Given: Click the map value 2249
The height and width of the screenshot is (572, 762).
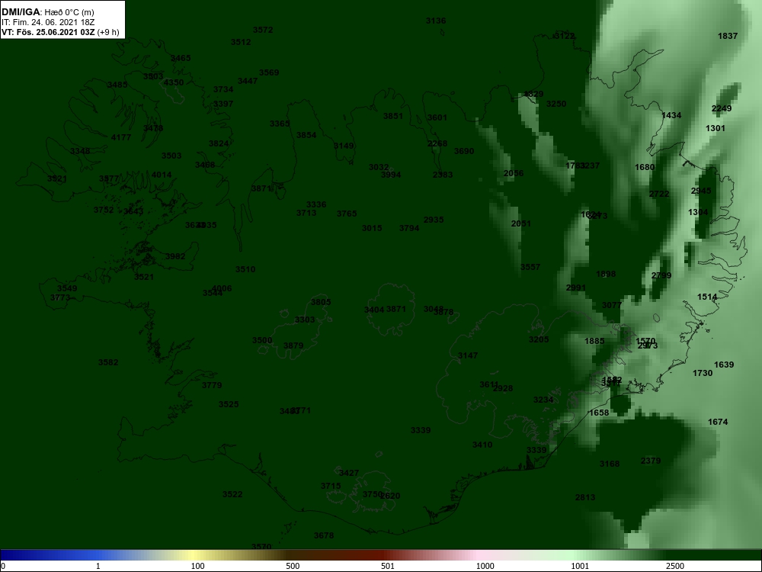Looking at the screenshot, I should 721,108.
